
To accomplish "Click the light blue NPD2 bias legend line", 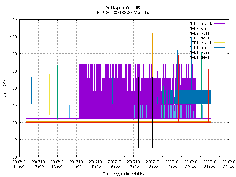I will [220, 33].
